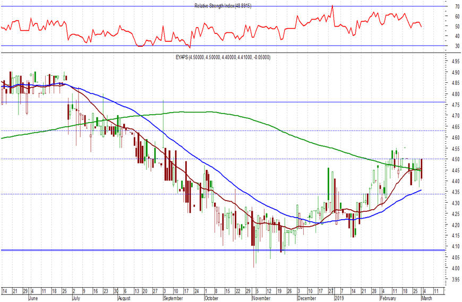Click date label 24 on the time axis

[196, 291]
